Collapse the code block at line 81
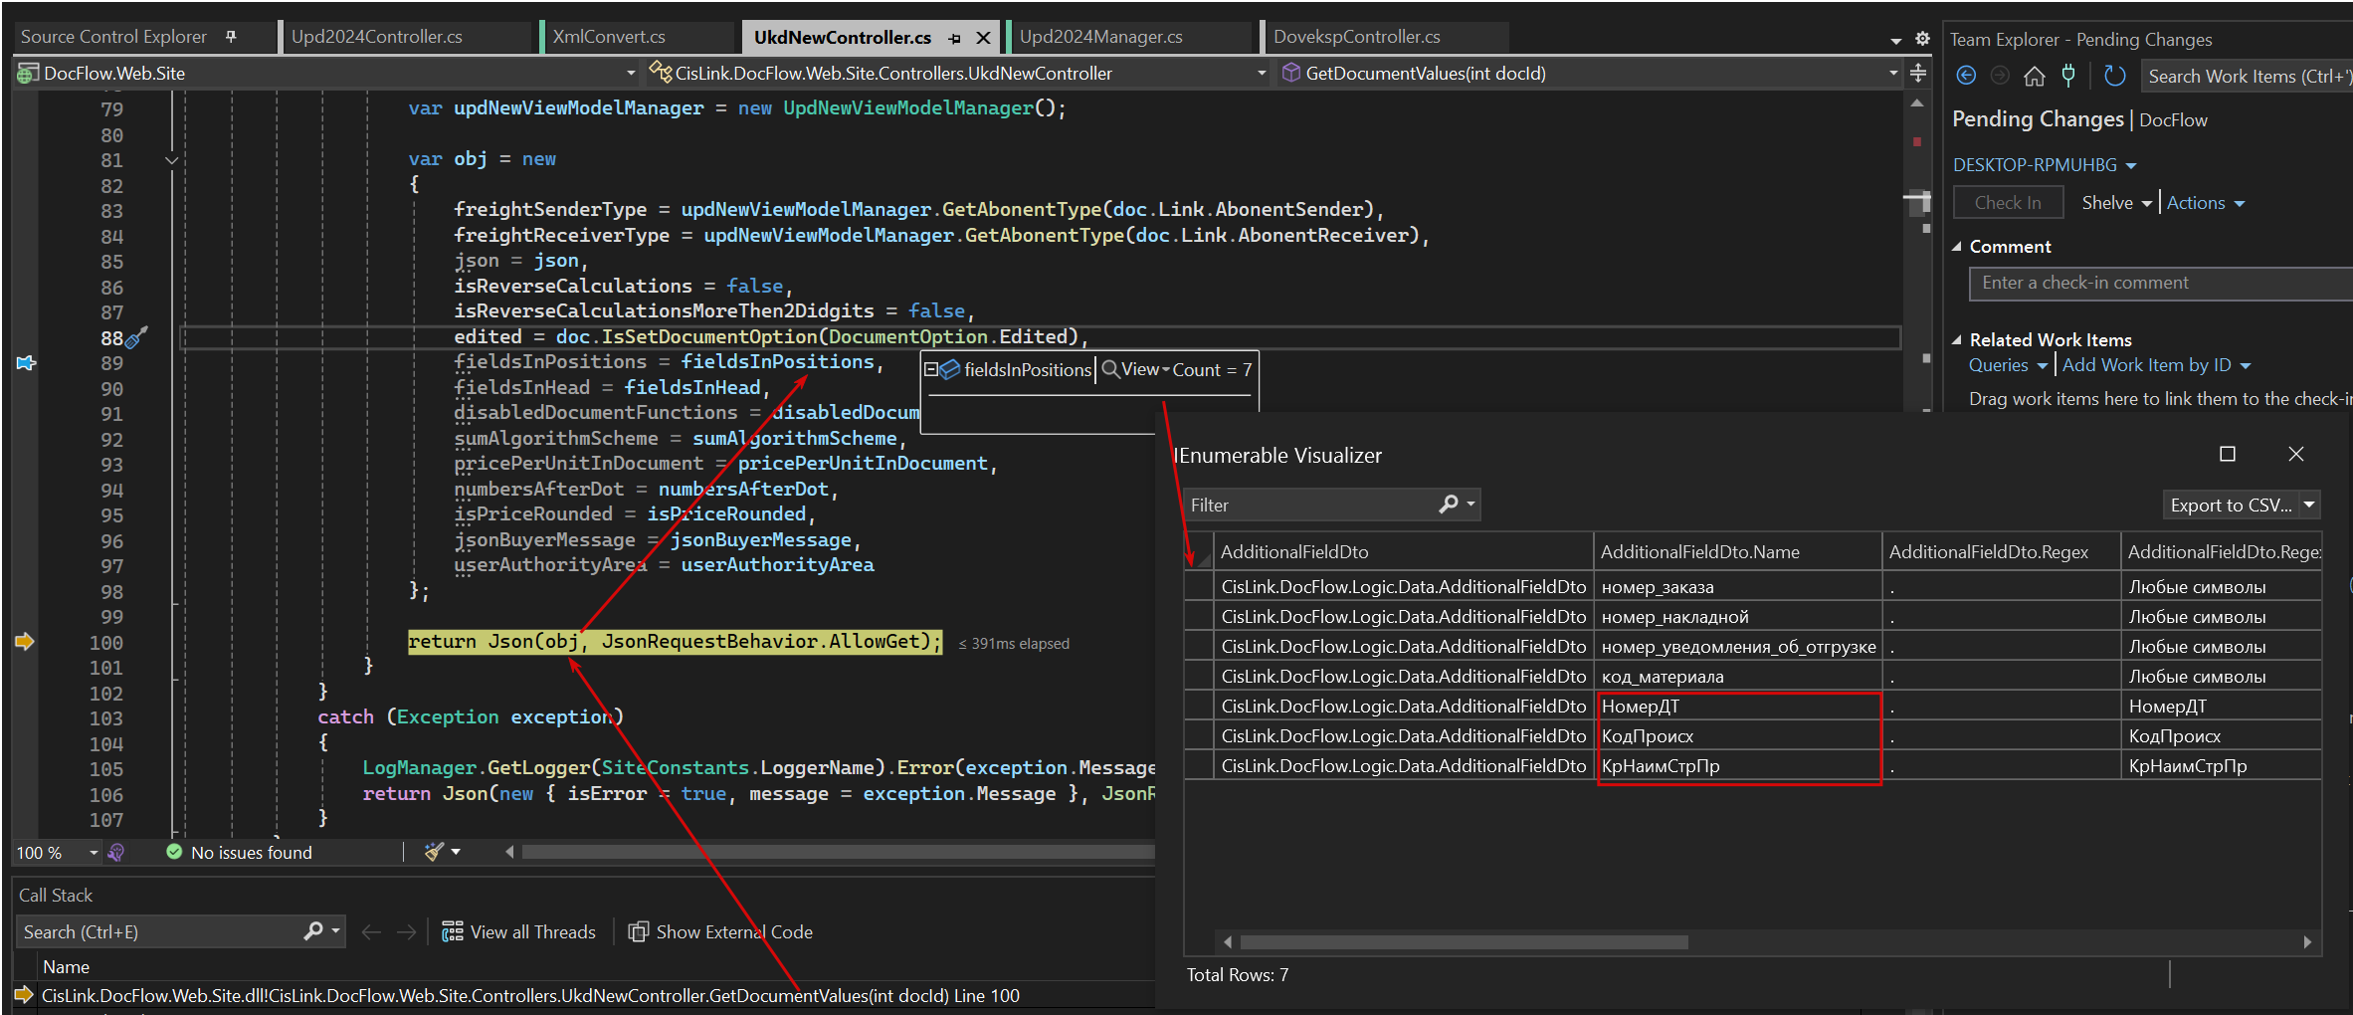Screen dimensions: 2353x1015 point(172,160)
